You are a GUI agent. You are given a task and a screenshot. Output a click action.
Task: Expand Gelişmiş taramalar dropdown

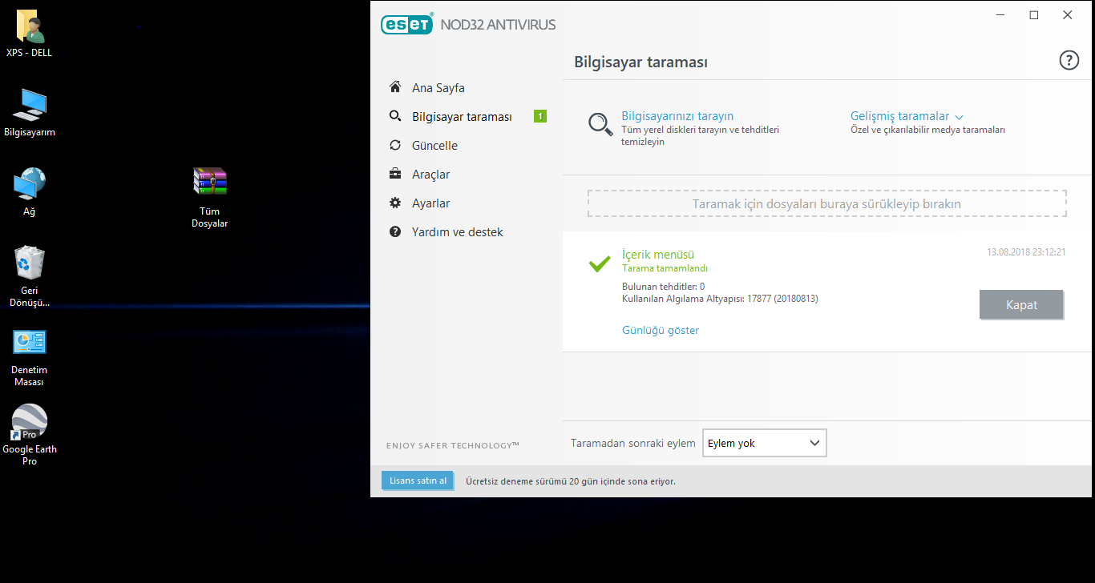(906, 116)
